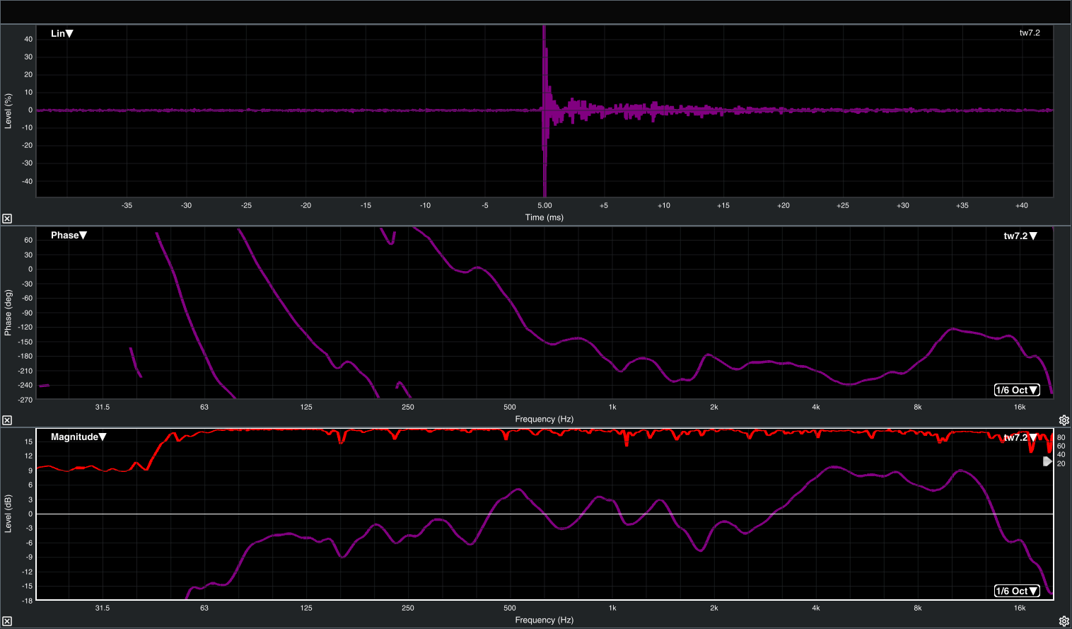This screenshot has height=629, width=1072.
Task: Click the 5.00 ms time axis marker
Action: point(544,205)
